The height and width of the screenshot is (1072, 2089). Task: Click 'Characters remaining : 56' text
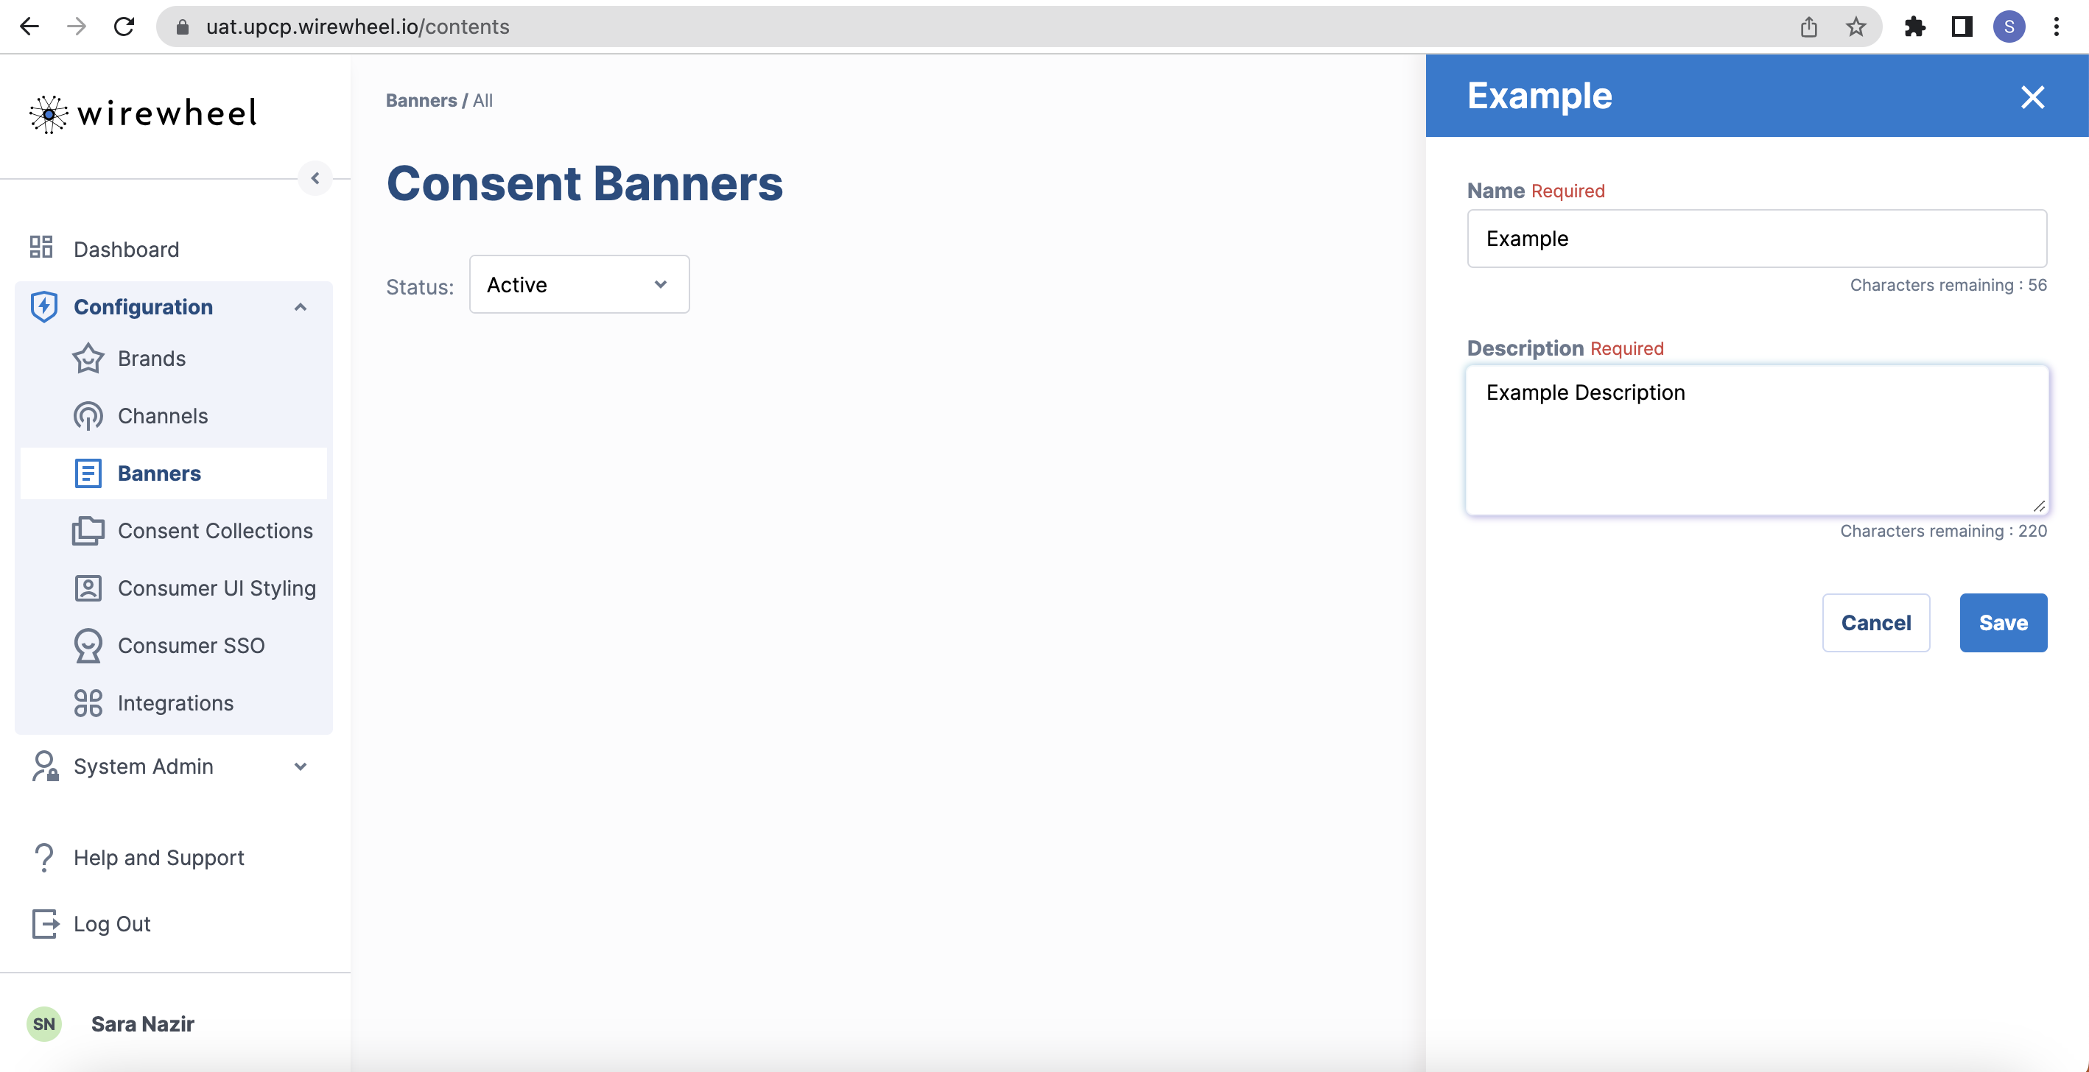point(1948,285)
